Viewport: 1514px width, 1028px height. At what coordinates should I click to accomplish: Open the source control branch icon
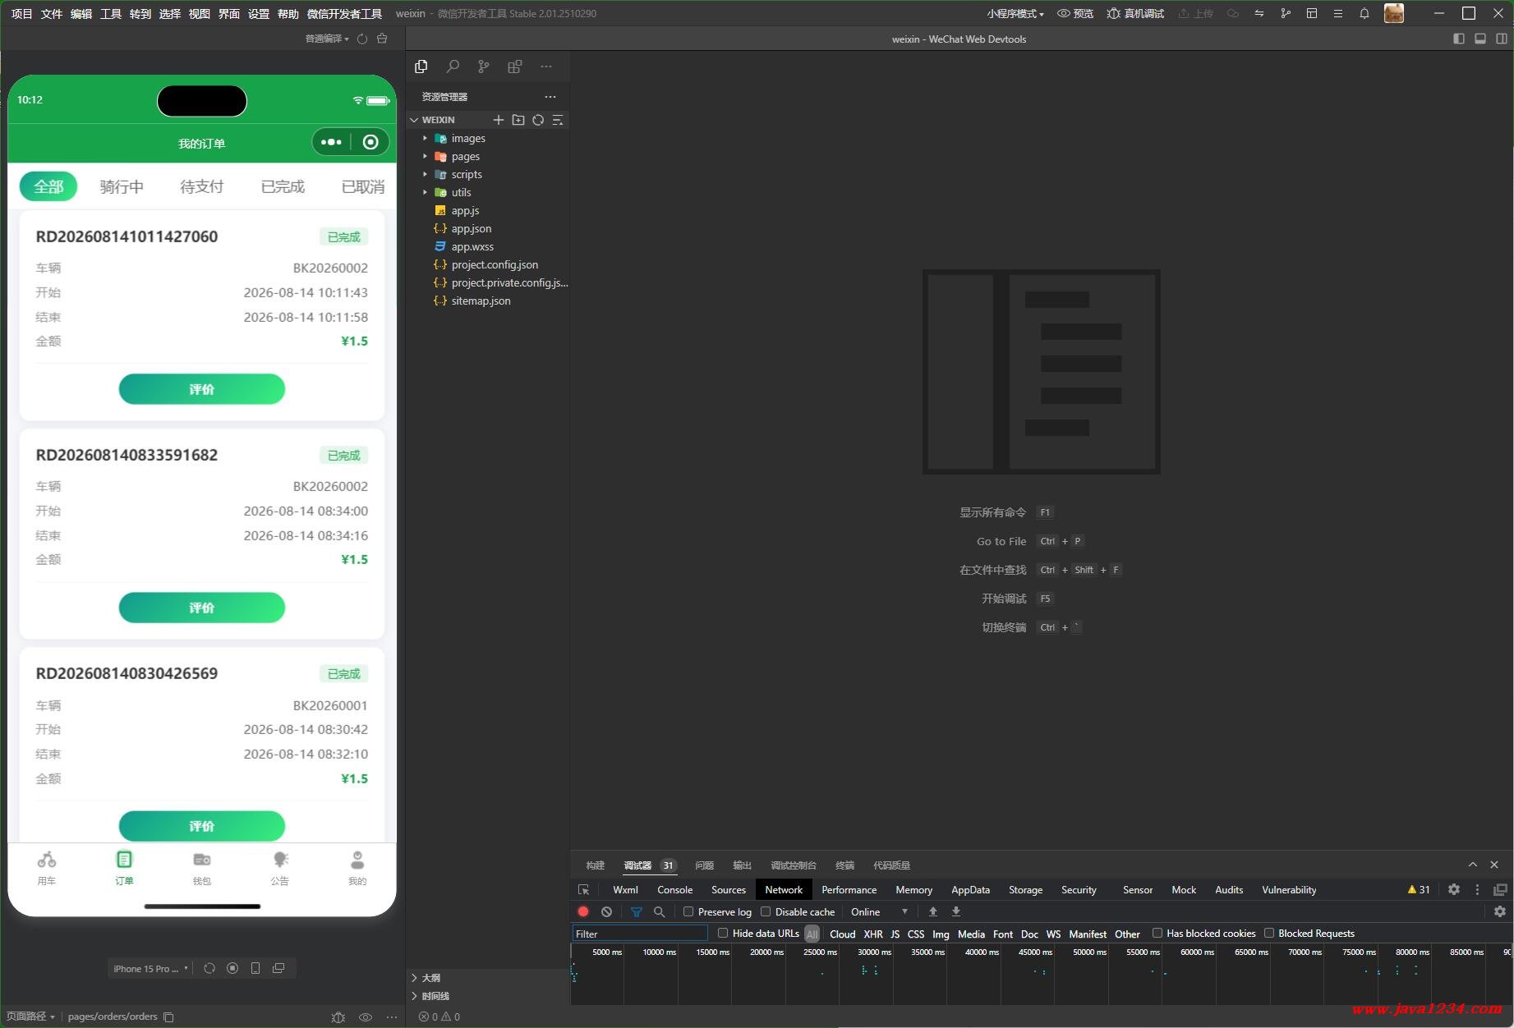pos(484,67)
